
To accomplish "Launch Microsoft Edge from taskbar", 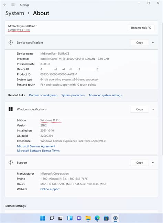I will pyautogui.click(x=97, y=218).
